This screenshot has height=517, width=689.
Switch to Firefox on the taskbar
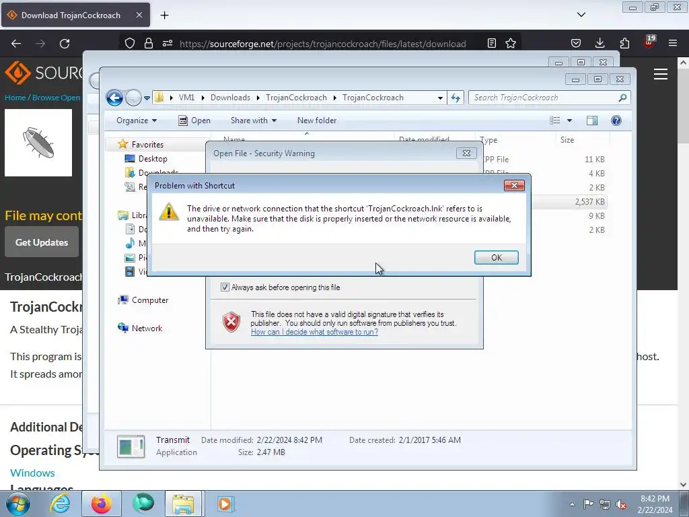coord(102,504)
